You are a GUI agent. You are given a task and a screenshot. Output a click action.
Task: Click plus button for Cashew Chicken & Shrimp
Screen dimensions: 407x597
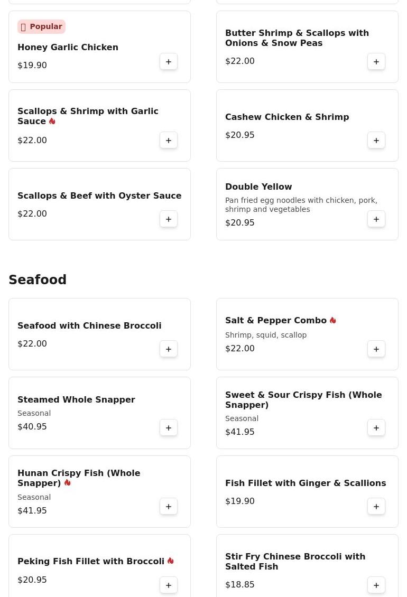[376, 141]
